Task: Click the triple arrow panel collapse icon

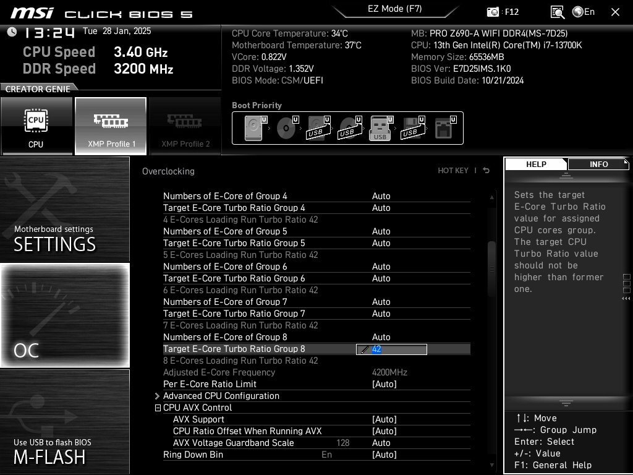Action: pyautogui.click(x=626, y=299)
